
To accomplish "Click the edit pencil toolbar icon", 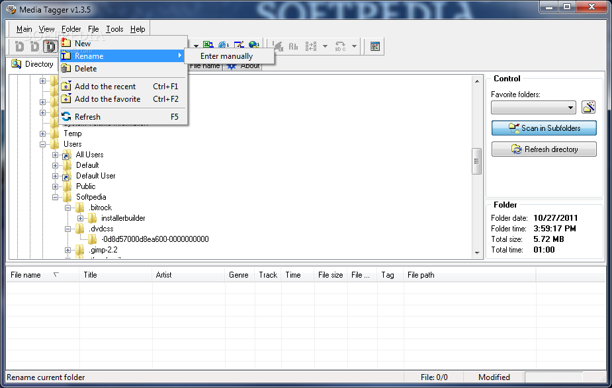I will (x=238, y=46).
